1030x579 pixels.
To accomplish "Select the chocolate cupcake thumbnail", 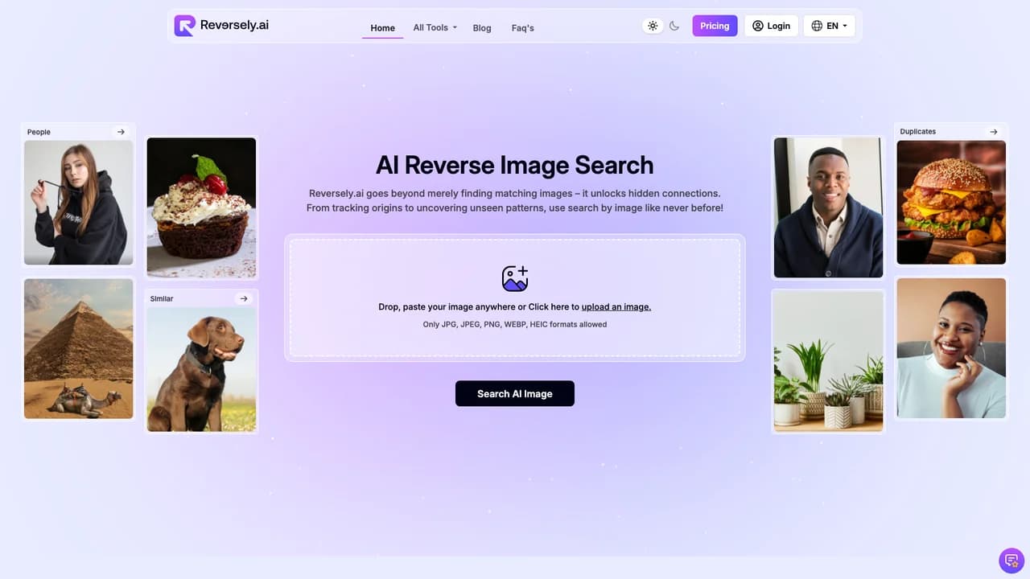I will (201, 207).
